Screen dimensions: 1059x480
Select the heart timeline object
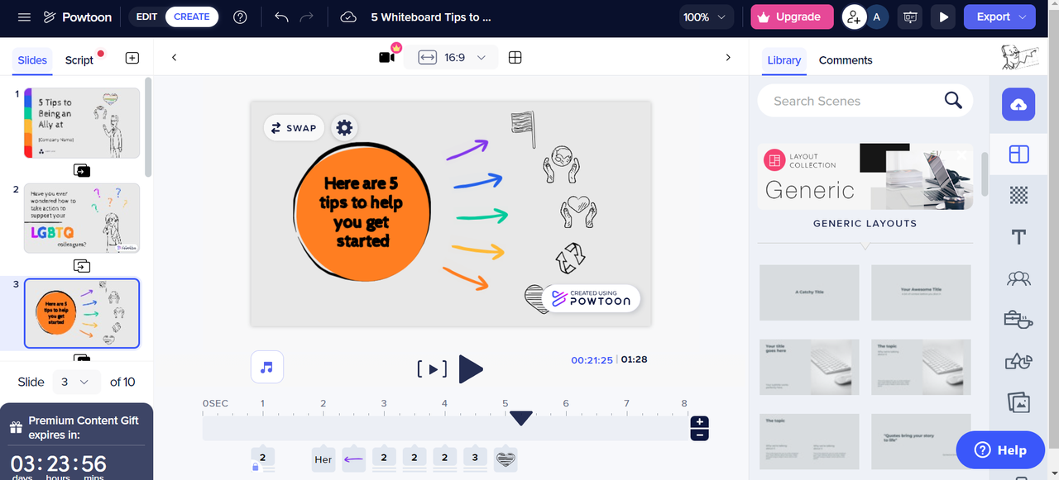coord(506,459)
